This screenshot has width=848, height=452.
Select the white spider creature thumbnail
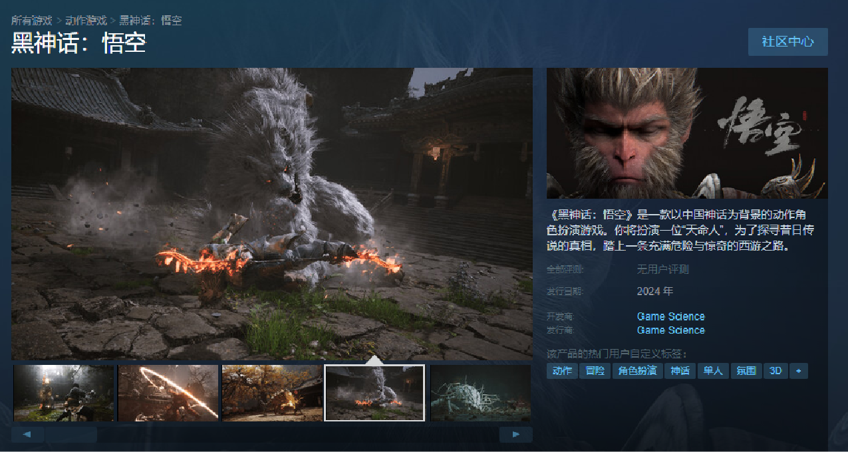coord(480,392)
